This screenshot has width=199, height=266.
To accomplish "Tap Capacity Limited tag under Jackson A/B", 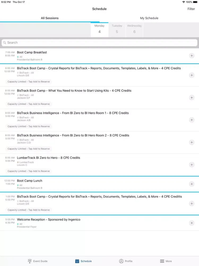I will point(29,126).
